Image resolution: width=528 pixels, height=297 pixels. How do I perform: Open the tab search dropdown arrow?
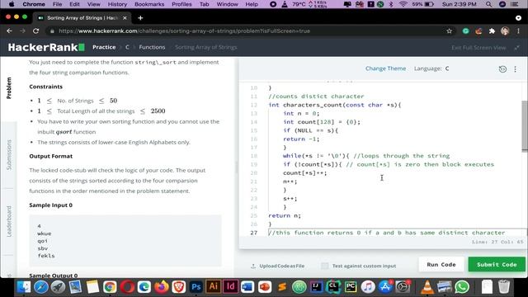coord(518,18)
